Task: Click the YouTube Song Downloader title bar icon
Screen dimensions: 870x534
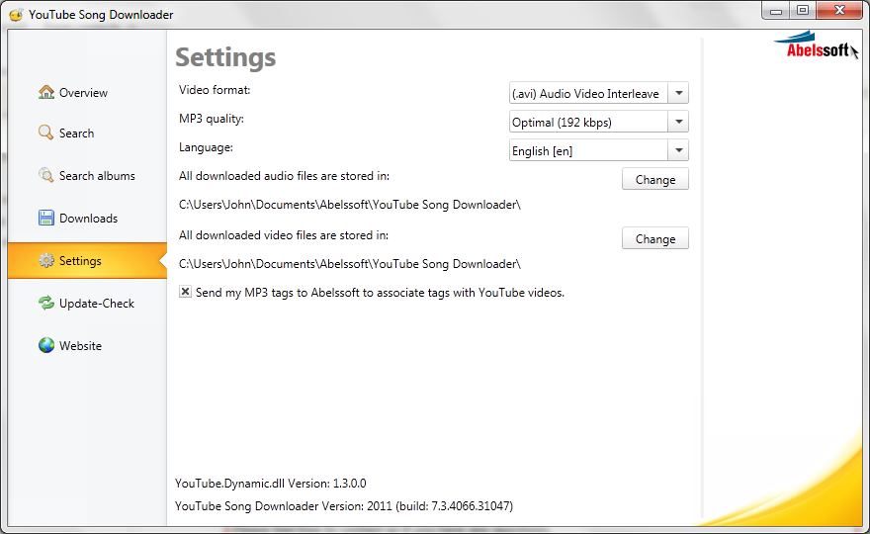Action: point(16,15)
